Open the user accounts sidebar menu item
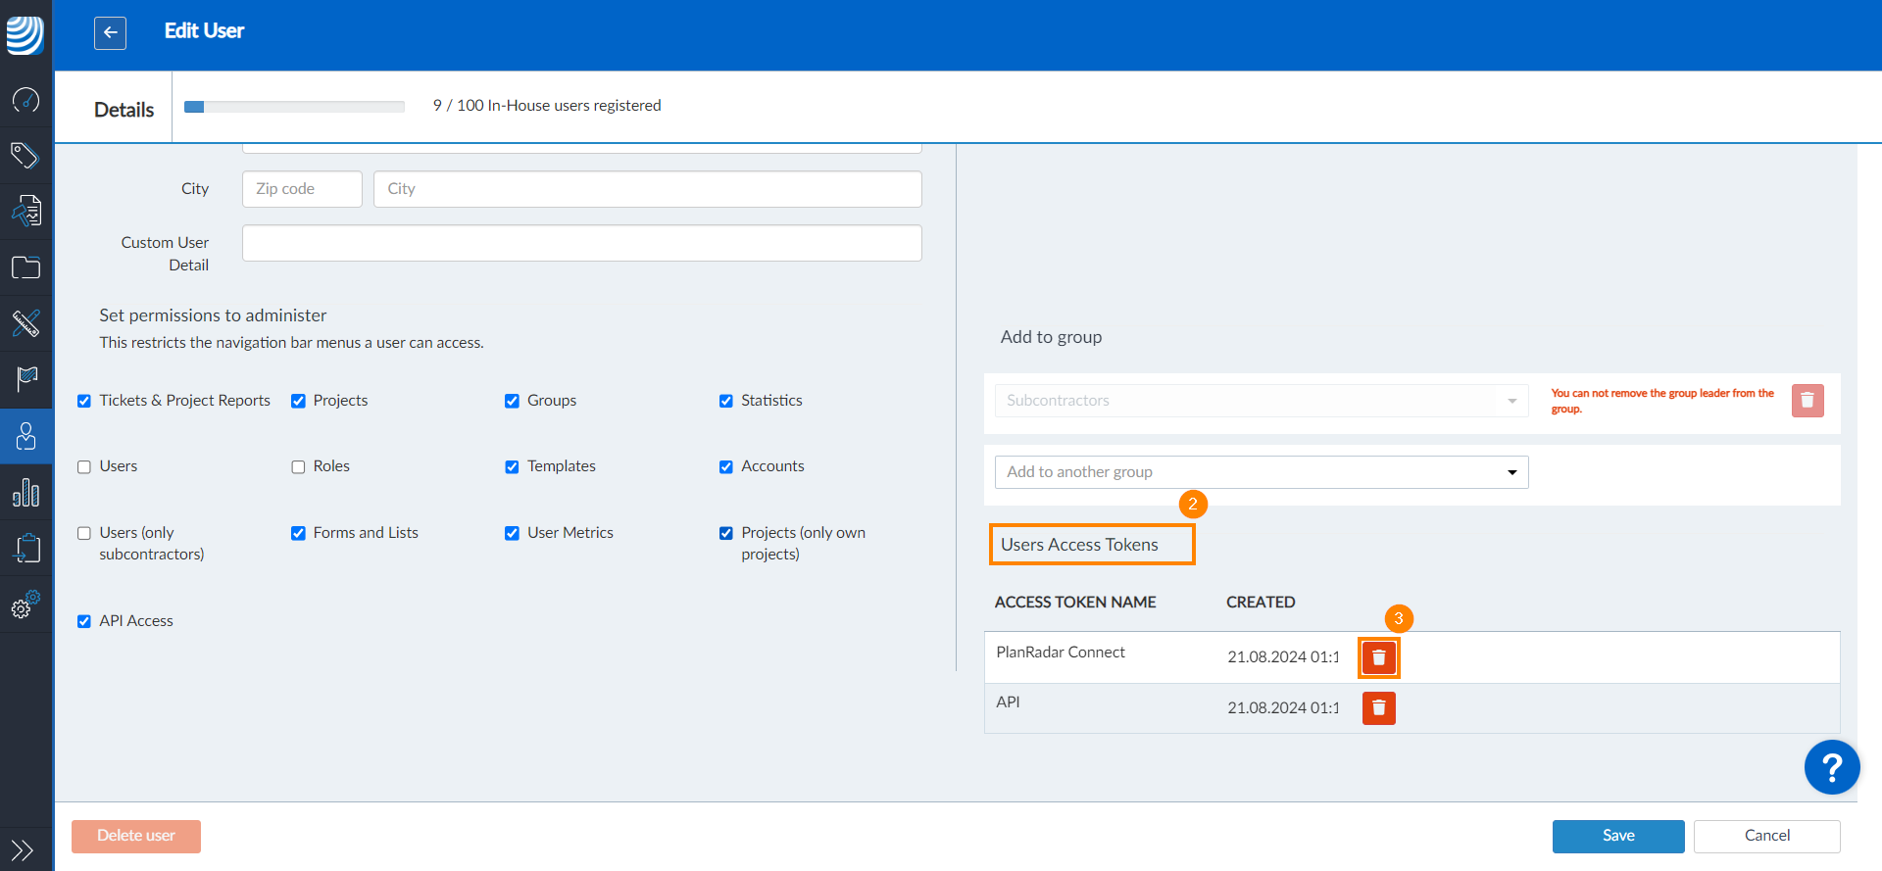Viewport: 1882px width, 871px height. [x=25, y=436]
